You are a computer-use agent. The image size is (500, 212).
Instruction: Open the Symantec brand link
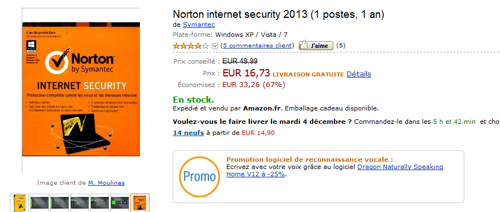pyautogui.click(x=198, y=25)
